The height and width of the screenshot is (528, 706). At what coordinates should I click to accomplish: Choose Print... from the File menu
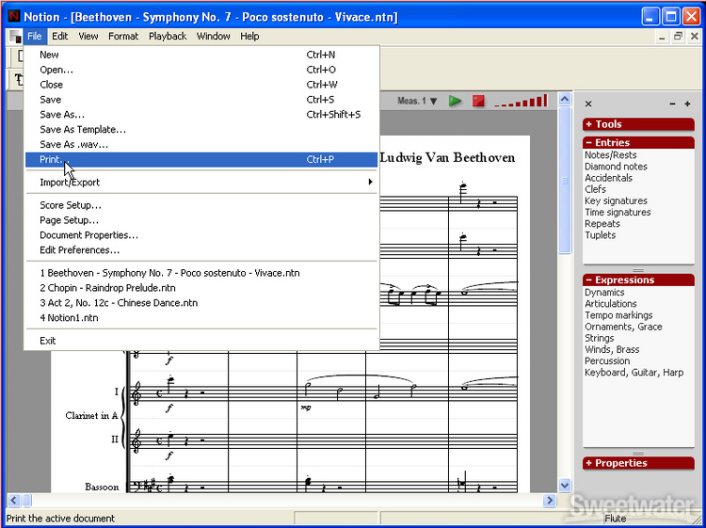[201, 159]
